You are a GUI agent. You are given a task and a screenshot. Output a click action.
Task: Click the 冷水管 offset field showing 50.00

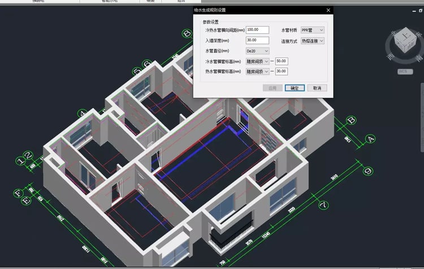[281, 61]
